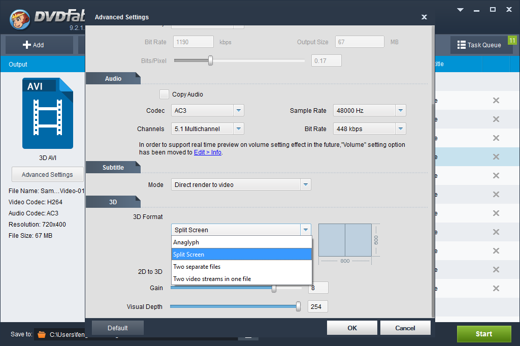The image size is (520, 346).
Task: Remove the sixth title row with X
Action: [496, 194]
